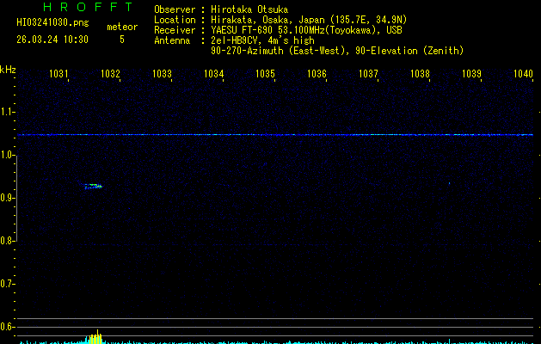Click the 90-270-Azimuth East-West line

click(337, 51)
